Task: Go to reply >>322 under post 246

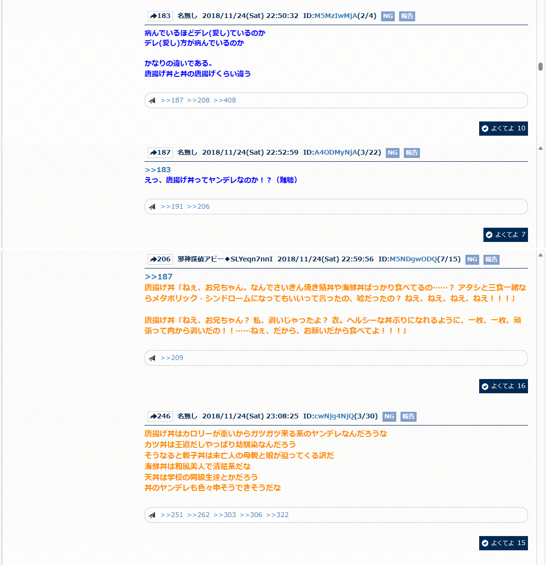Action: tap(277, 515)
